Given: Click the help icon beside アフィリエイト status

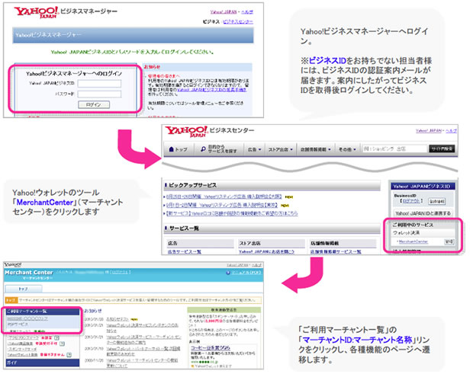Looking at the screenshot, I should [x=56, y=338].
